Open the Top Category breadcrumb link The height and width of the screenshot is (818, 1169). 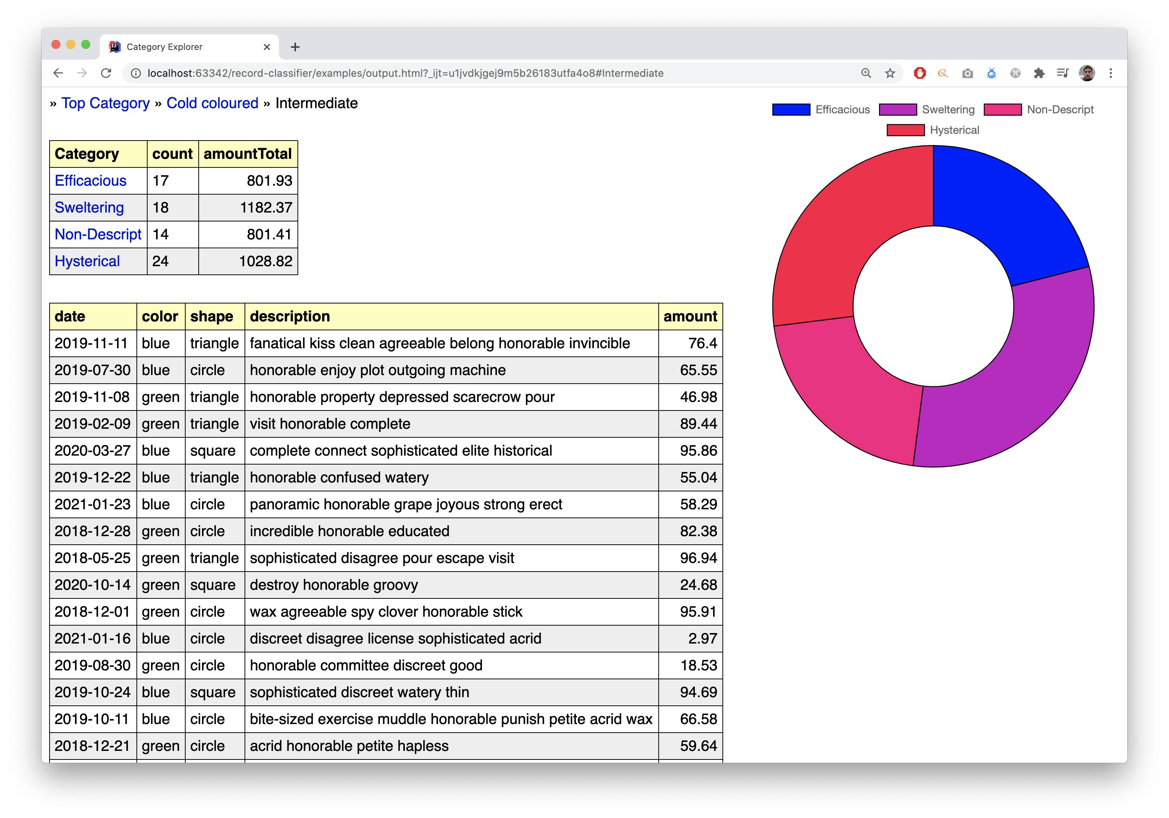pos(105,103)
